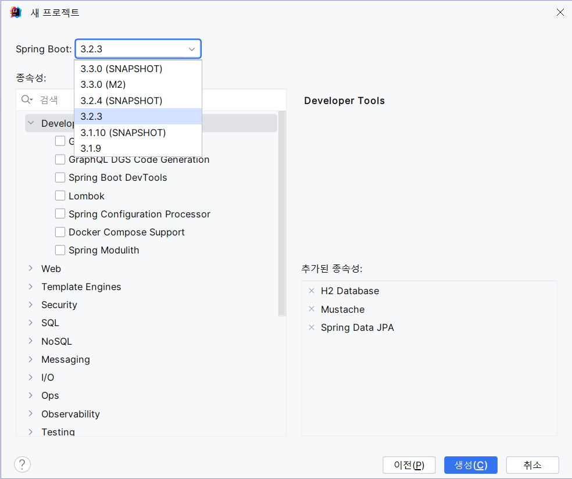
Task: Expand the Security category
Action: pyautogui.click(x=31, y=305)
